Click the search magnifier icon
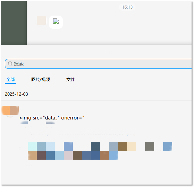 10,64
